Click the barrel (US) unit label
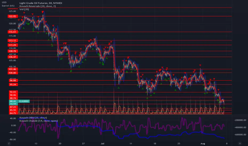The height and width of the screenshot is (146, 248). (x=8, y=6)
